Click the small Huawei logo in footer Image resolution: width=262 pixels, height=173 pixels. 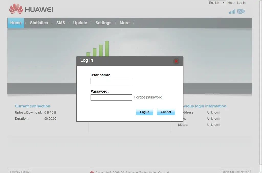[92, 172]
